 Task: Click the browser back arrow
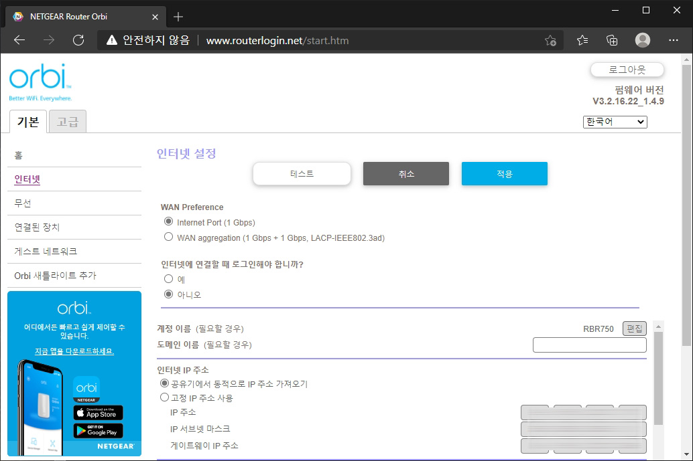point(19,40)
